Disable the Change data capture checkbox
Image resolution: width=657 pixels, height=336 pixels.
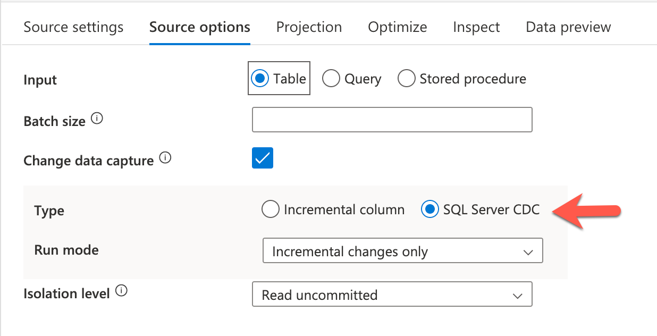coord(262,158)
